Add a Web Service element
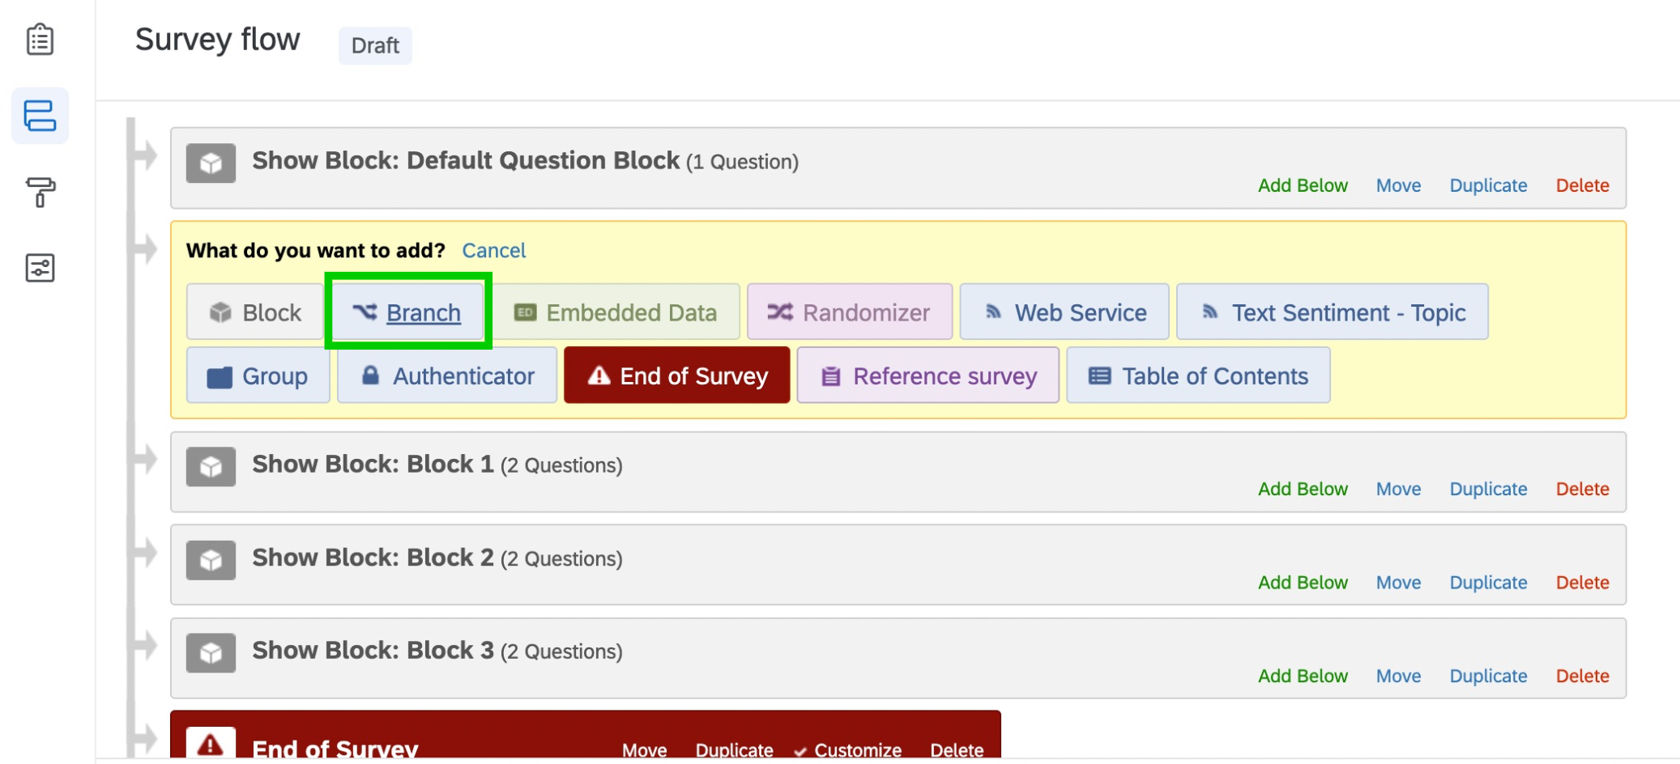The height and width of the screenshot is (764, 1680). pyautogui.click(x=1064, y=312)
